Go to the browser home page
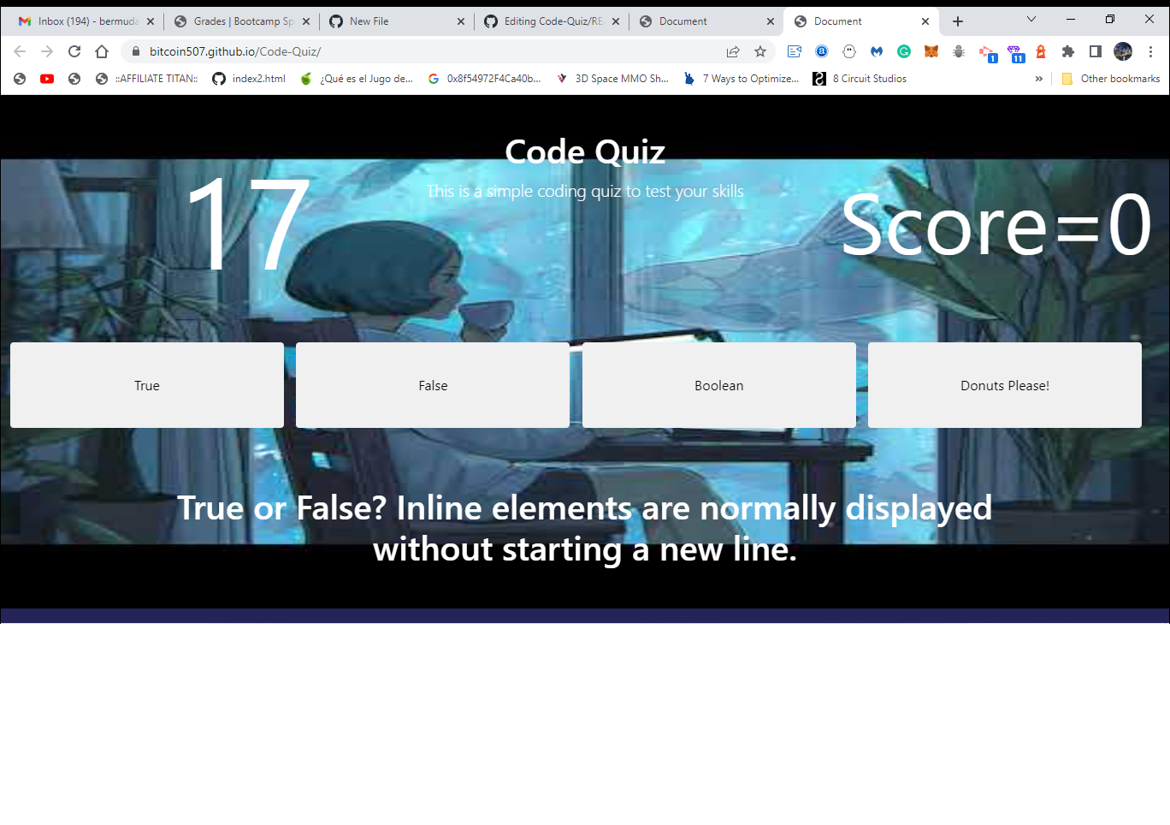The image size is (1170, 825). pos(102,51)
